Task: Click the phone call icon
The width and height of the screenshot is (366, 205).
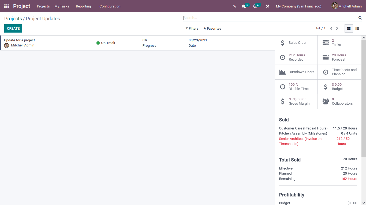Action: click(x=235, y=6)
